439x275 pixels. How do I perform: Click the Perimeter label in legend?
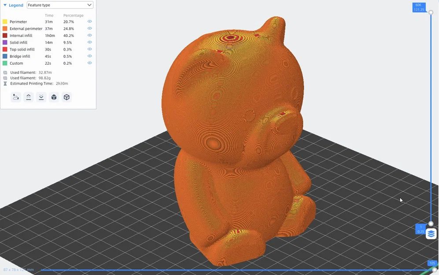[18, 22]
